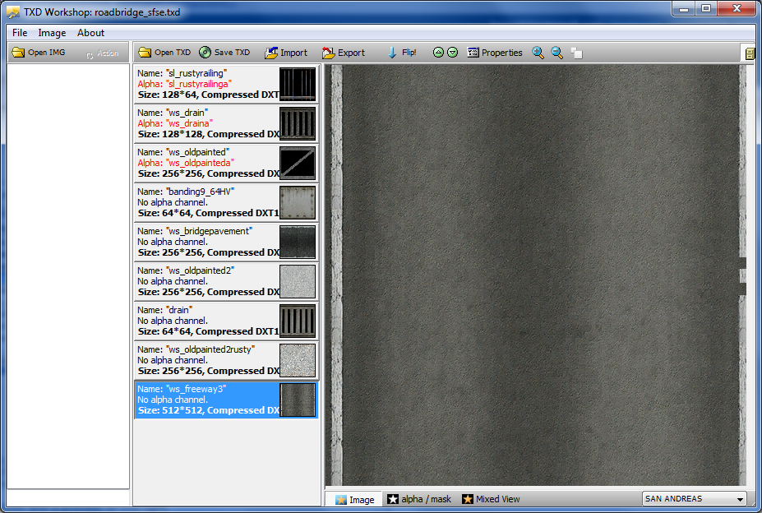Open the SAN ANDREAS game version dropdown
This screenshot has width=762, height=513.
pyautogui.click(x=693, y=499)
